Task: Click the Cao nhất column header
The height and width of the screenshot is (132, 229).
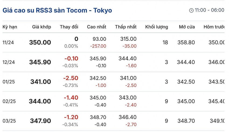Action: click(x=96, y=27)
